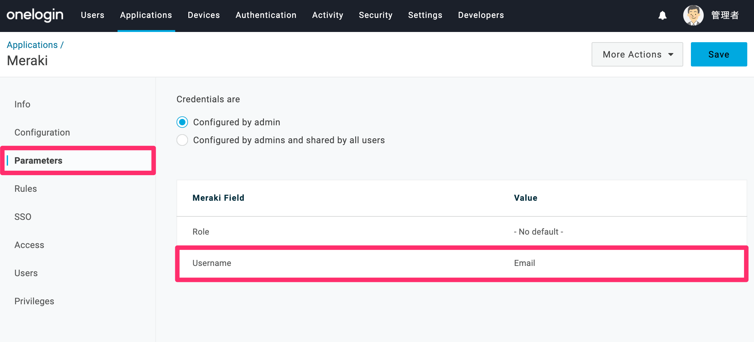Open the Username parameter row

tap(462, 263)
